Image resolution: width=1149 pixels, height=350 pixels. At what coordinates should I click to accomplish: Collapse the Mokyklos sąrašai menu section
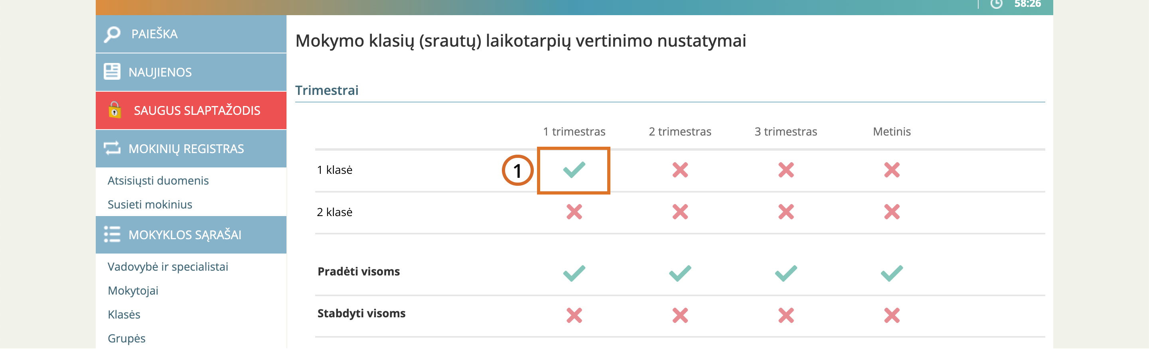point(185,234)
